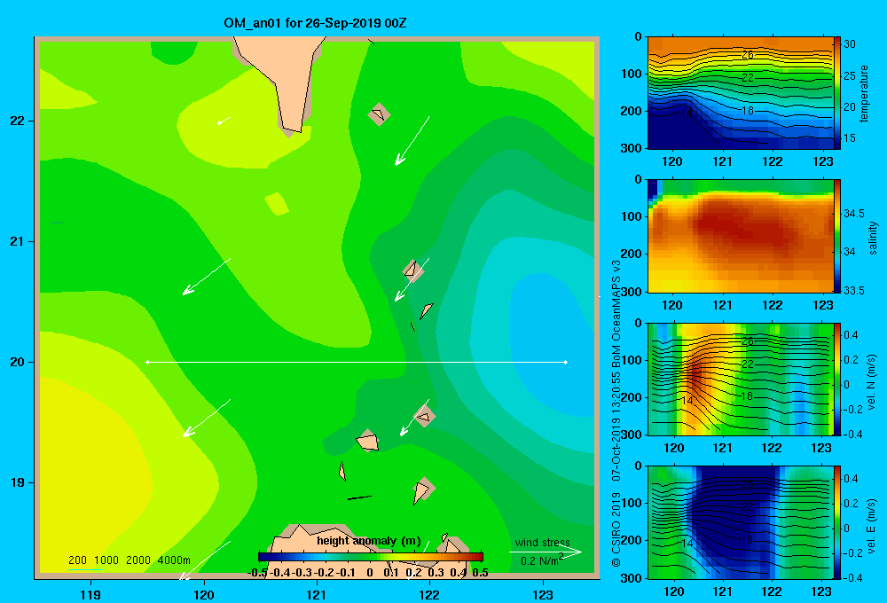
Task: Click the "200" depth contour legend entry
Action: click(77, 560)
